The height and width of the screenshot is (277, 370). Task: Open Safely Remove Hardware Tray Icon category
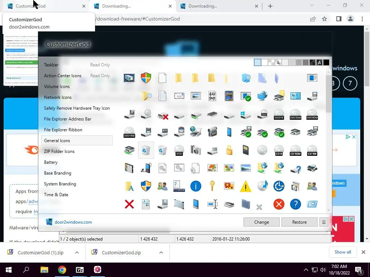77,108
